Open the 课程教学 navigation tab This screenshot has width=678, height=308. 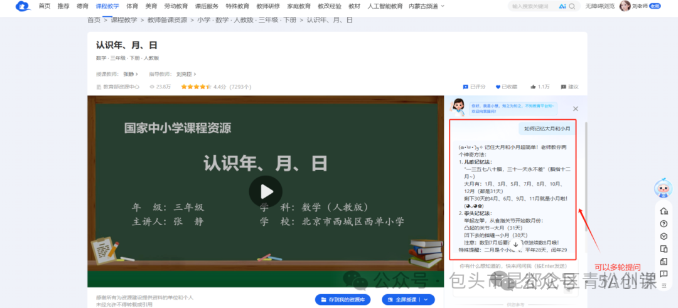107,6
